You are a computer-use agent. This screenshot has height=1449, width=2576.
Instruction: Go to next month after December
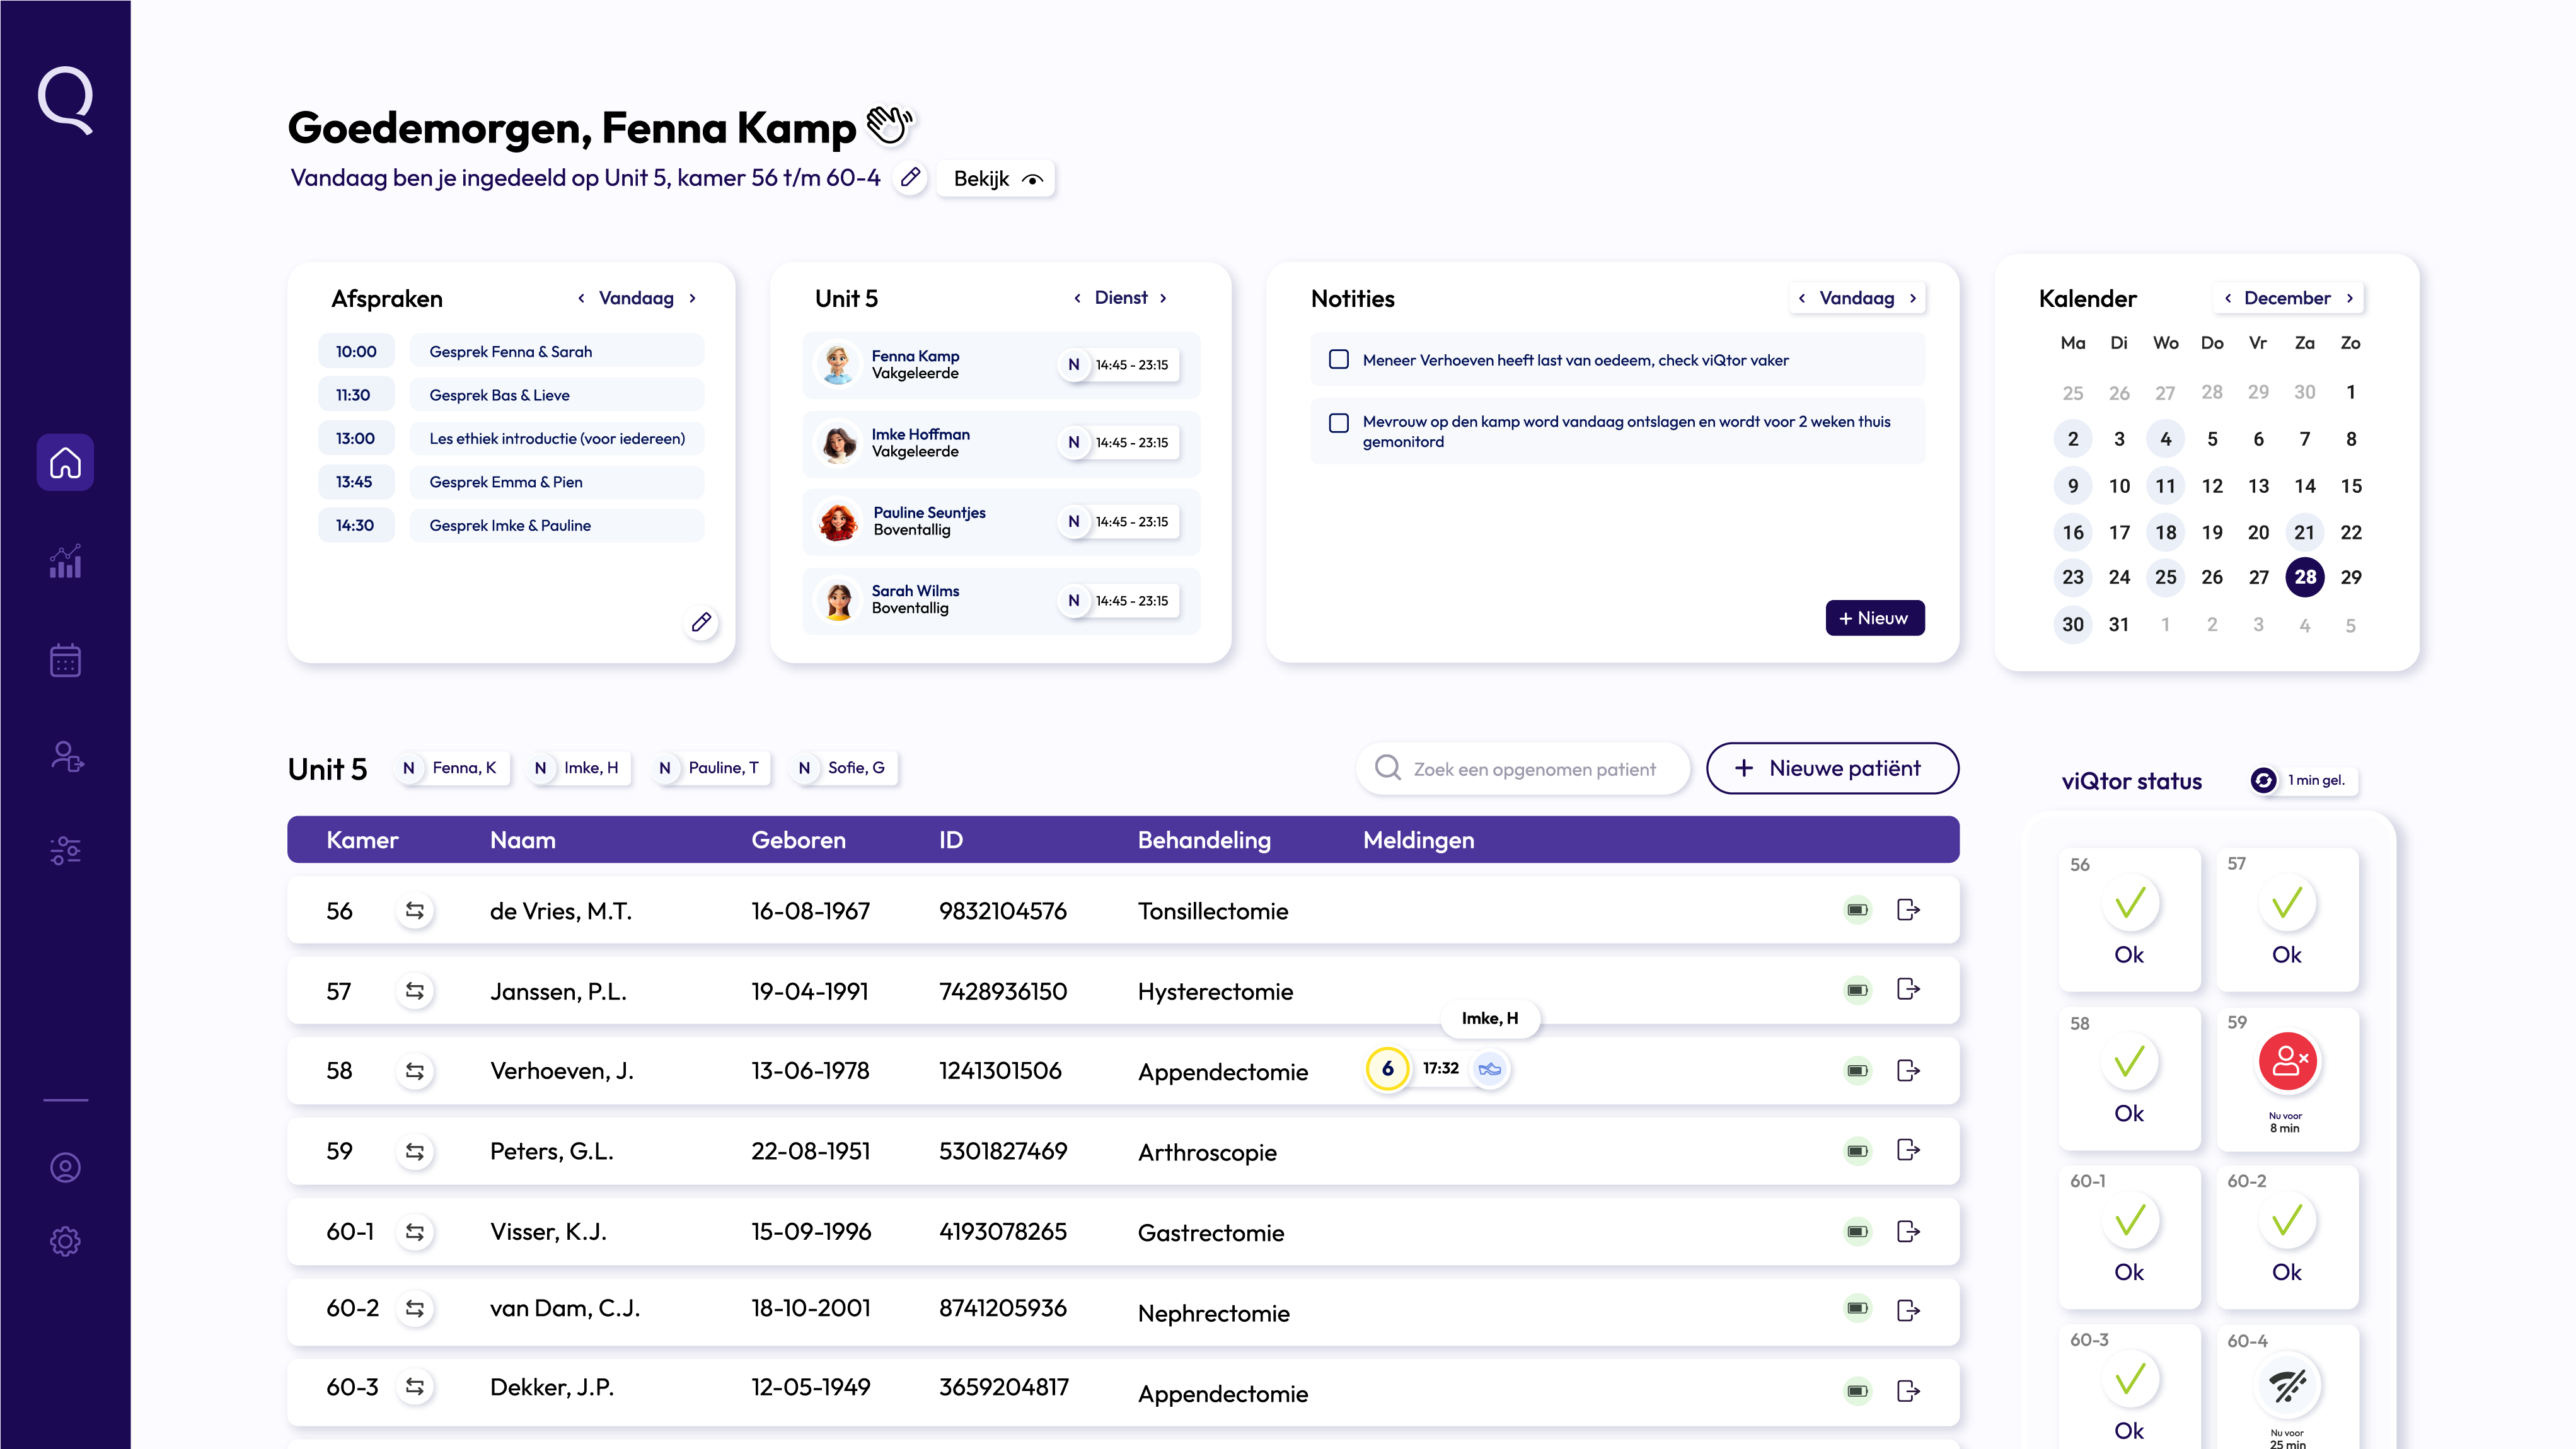click(x=2350, y=298)
